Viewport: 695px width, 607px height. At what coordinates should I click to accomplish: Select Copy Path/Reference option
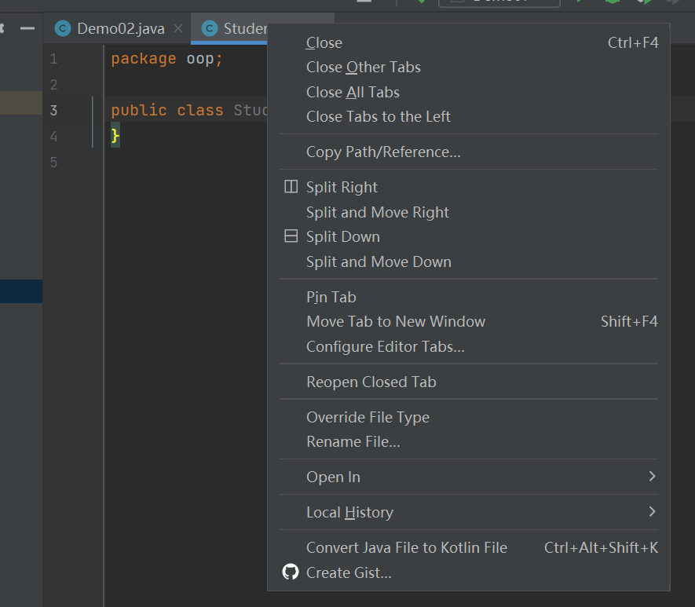pos(383,152)
